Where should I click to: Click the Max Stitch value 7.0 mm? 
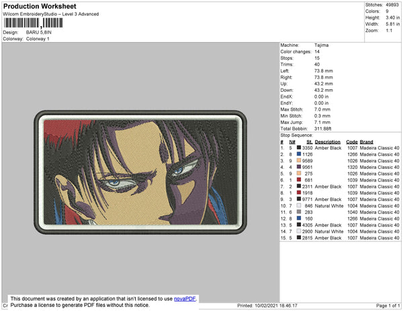pyautogui.click(x=322, y=109)
